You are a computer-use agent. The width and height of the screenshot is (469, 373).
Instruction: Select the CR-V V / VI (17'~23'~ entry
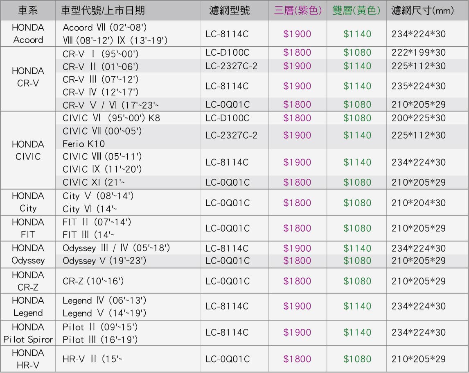110,105
